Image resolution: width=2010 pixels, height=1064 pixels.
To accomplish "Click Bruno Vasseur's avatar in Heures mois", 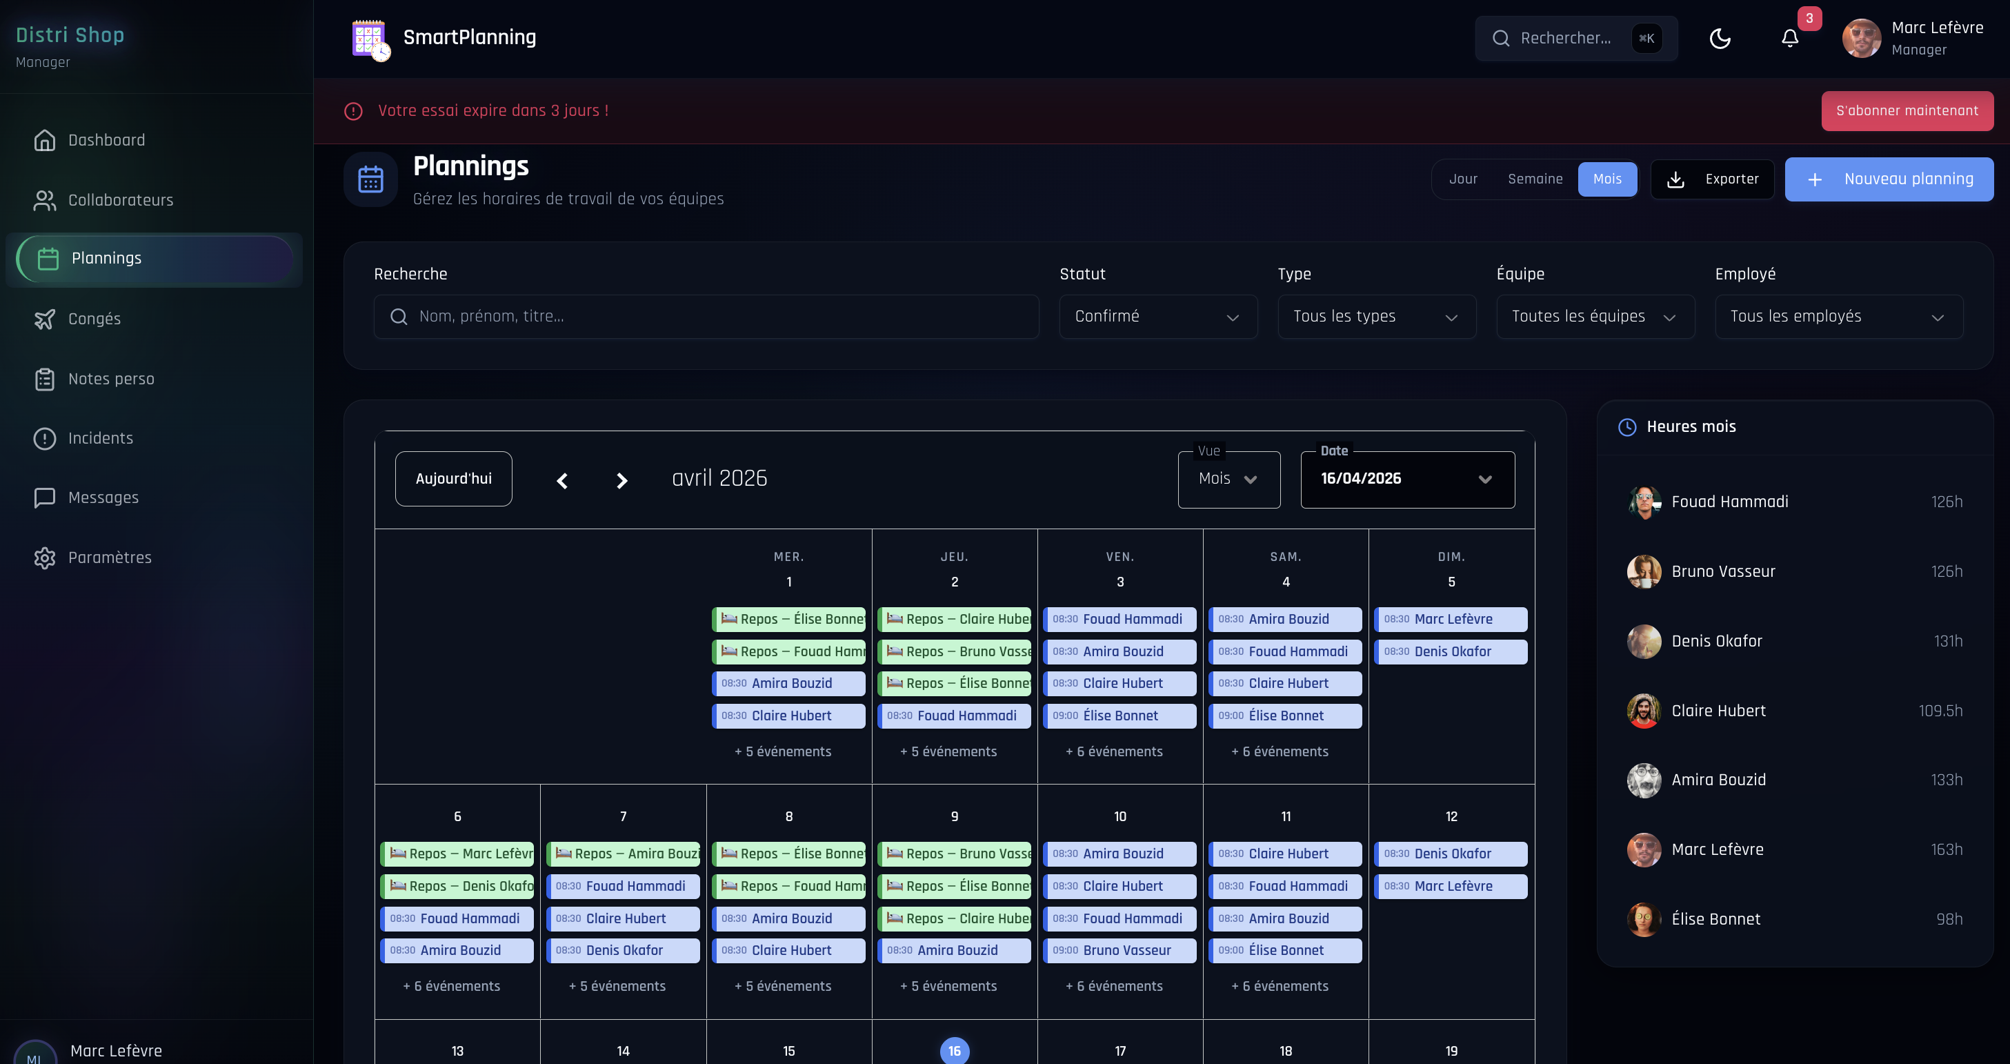I will 1644,571.
